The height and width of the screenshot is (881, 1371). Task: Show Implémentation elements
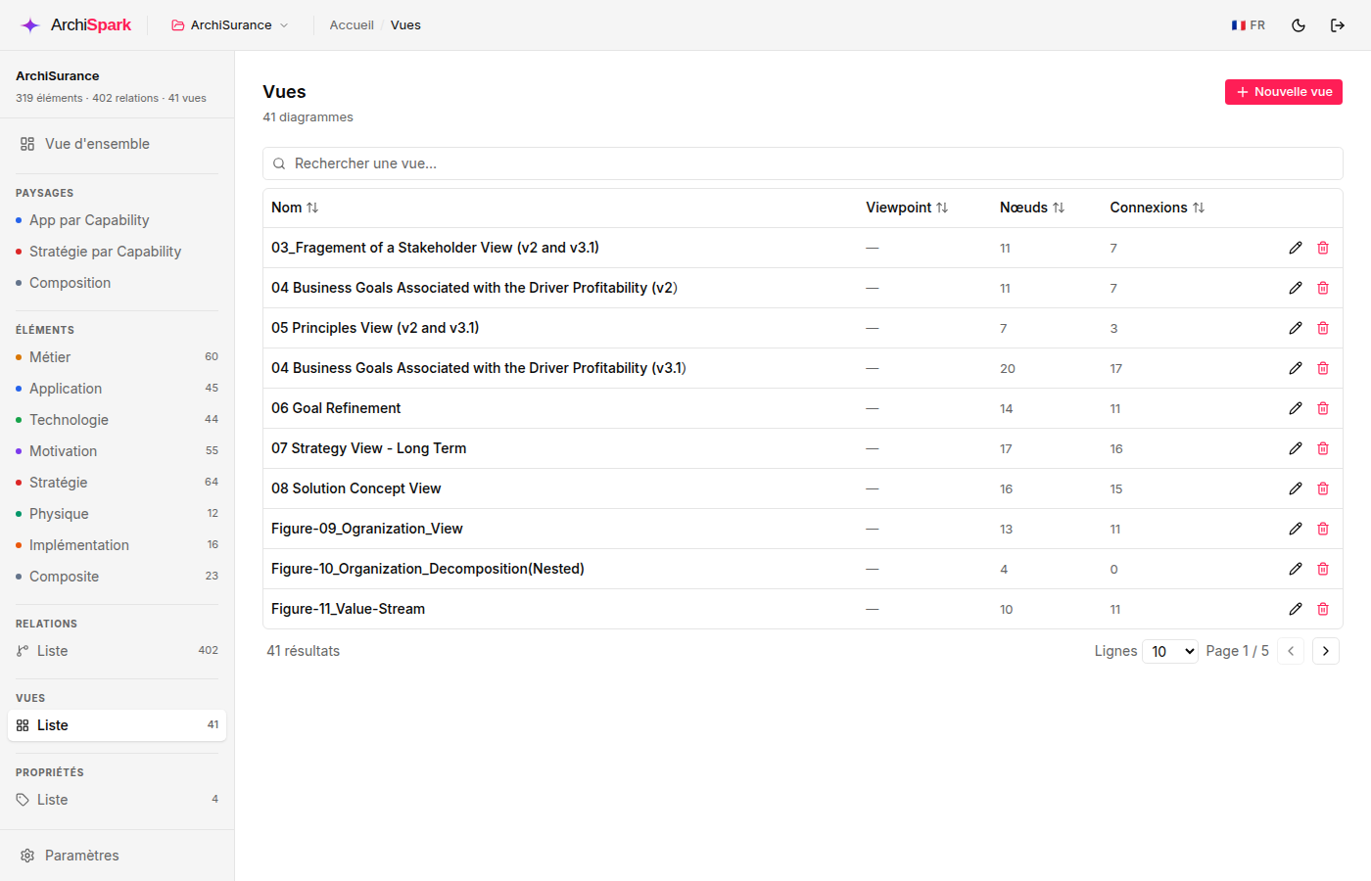coord(118,545)
